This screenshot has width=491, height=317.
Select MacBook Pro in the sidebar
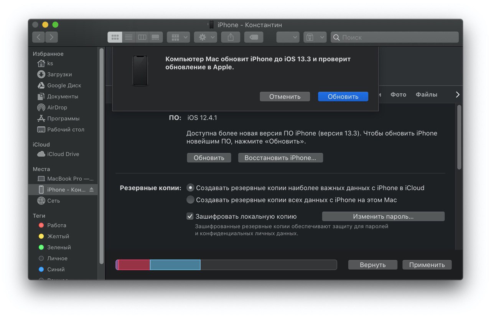coord(63,179)
